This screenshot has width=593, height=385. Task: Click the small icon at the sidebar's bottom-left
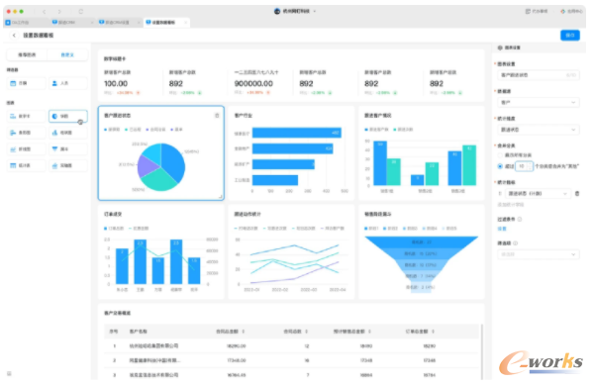[9, 374]
